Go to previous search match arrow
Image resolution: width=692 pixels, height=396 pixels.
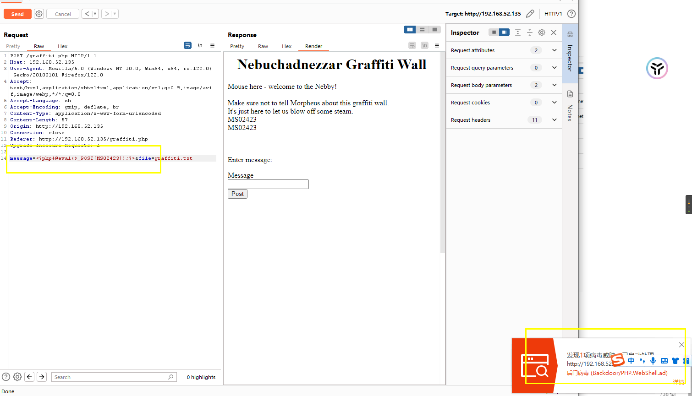pos(29,377)
